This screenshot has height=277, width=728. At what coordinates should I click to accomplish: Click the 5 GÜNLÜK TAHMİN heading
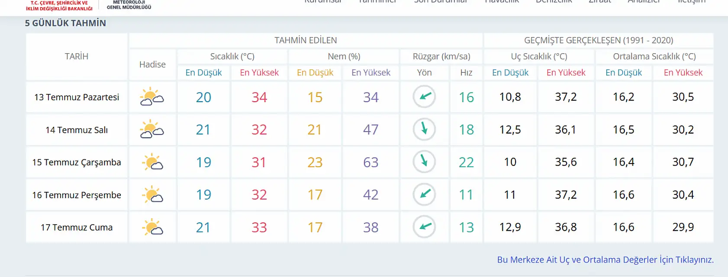(x=65, y=23)
